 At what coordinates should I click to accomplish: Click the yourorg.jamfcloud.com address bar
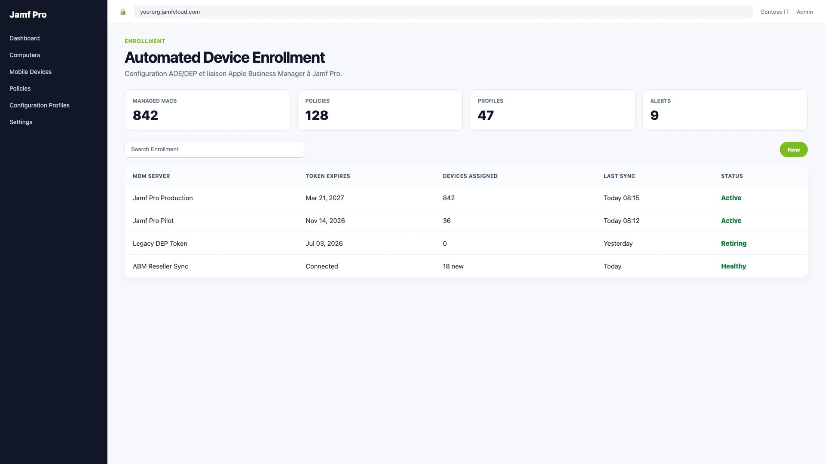pos(443,12)
